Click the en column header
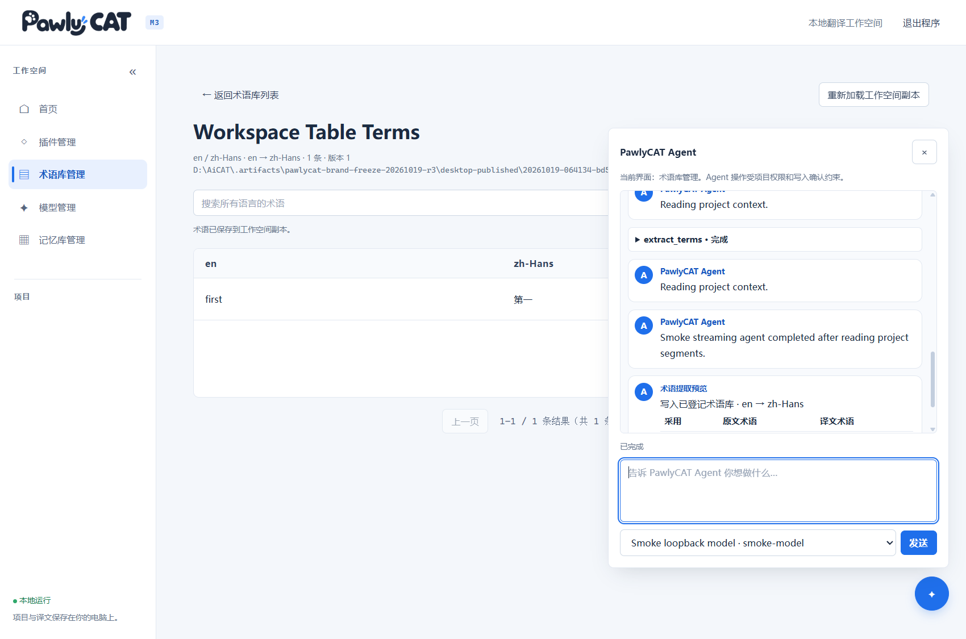This screenshot has height=639, width=966. tap(211, 264)
